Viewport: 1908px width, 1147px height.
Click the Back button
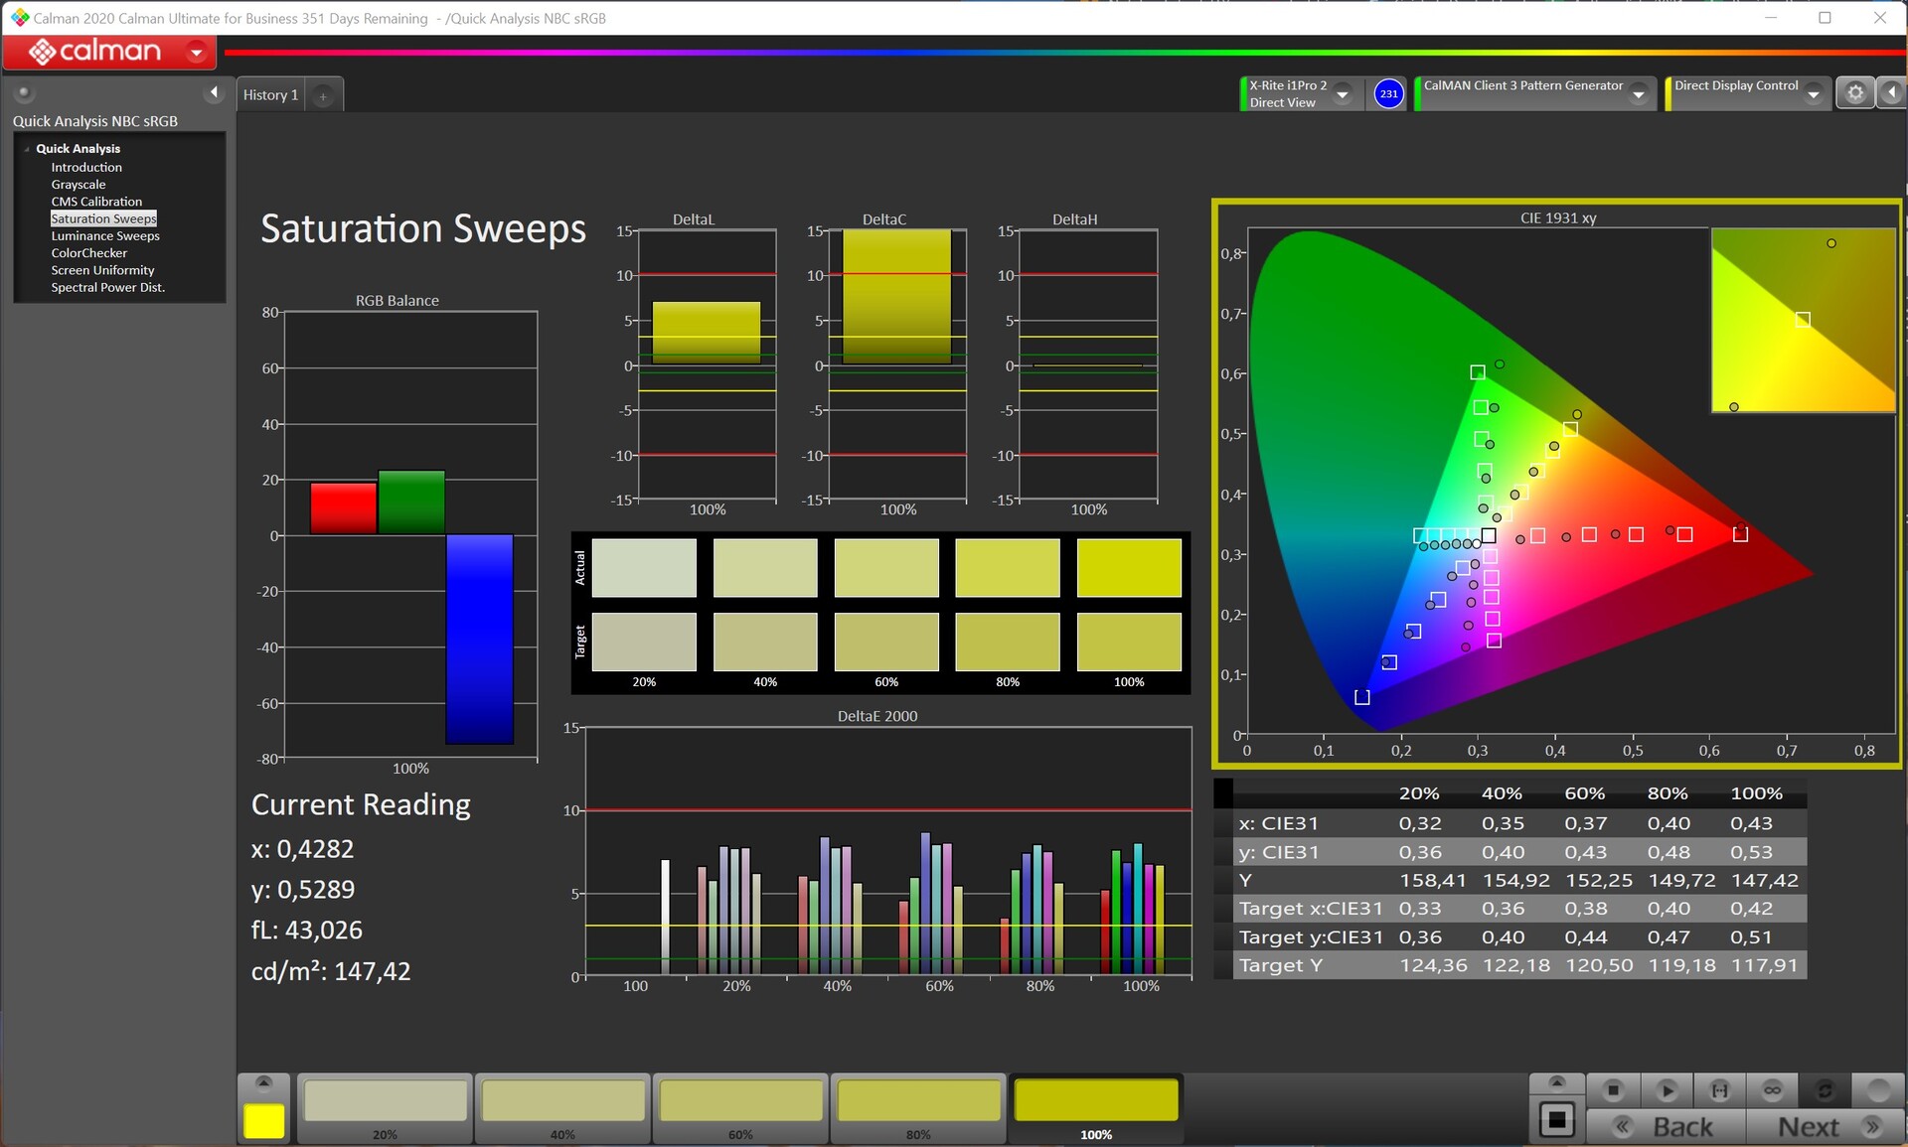coord(1668,1127)
